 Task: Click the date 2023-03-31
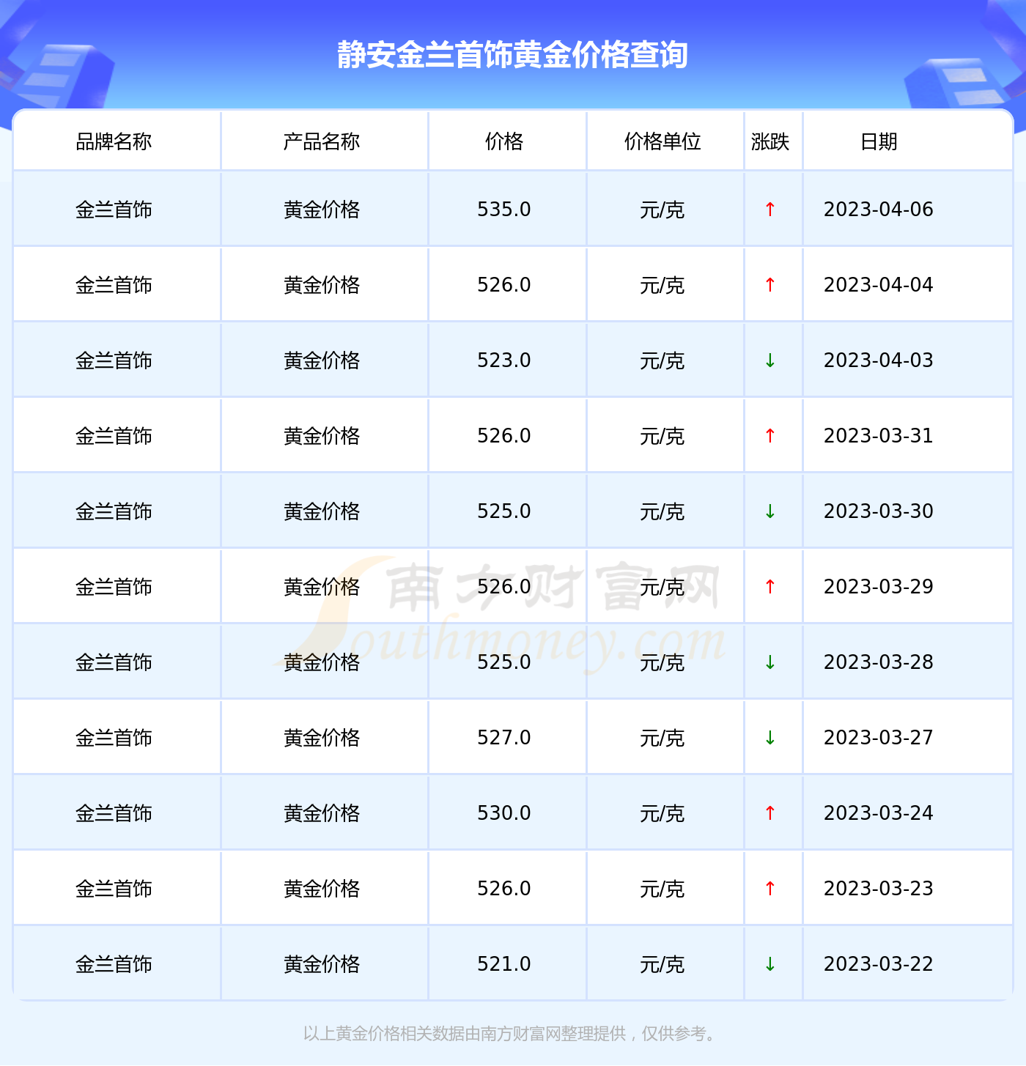pyautogui.click(x=879, y=436)
